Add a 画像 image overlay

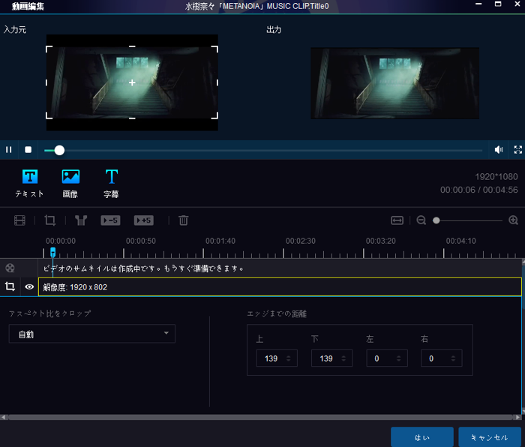[x=70, y=184]
